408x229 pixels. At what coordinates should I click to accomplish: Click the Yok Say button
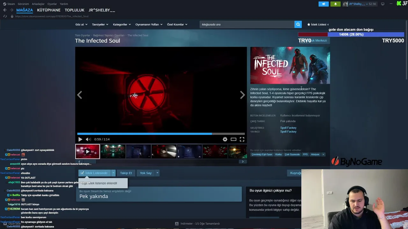pos(146,173)
